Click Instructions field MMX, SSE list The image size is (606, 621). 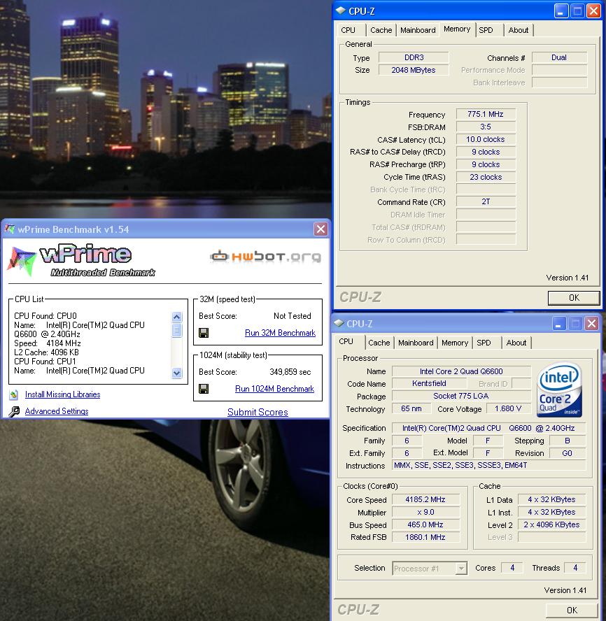(488, 465)
